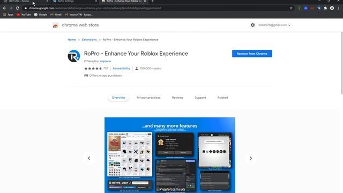Open the Apps bookmark shortcut
343x193 pixels.
point(8,14)
